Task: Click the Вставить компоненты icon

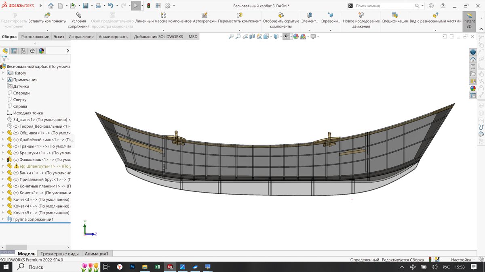Action: point(47,15)
